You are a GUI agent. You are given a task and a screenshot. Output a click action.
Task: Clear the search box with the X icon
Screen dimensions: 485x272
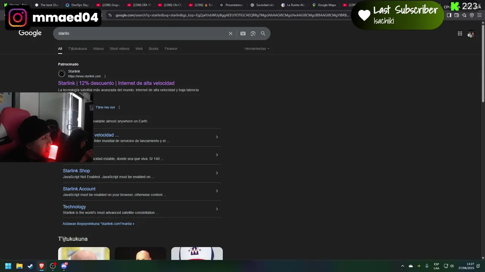tap(230, 33)
